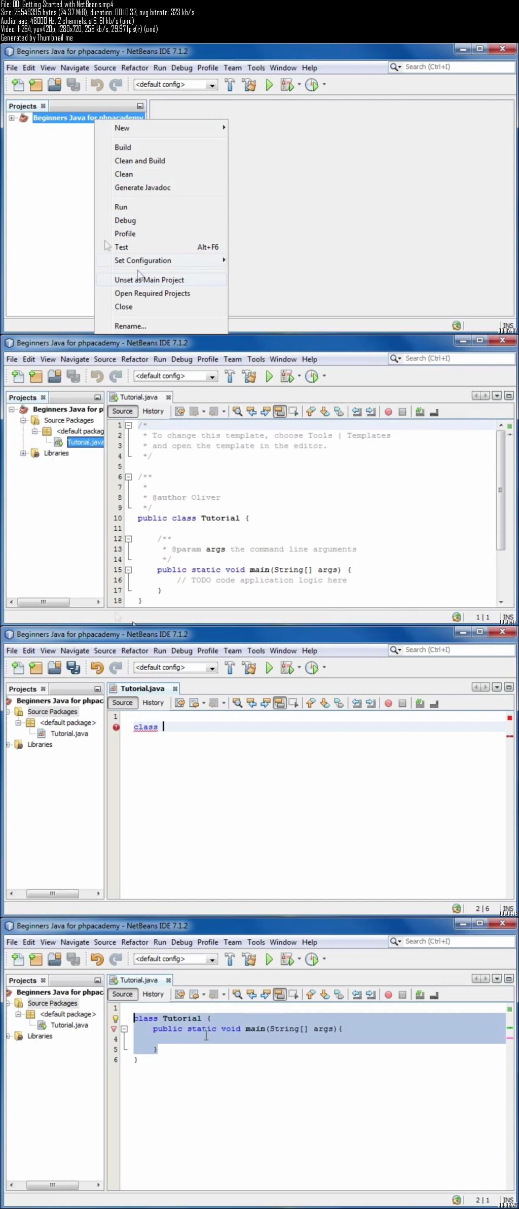Open Profile dropdown arrow in selected-code window toolbar

pyautogui.click(x=324, y=959)
